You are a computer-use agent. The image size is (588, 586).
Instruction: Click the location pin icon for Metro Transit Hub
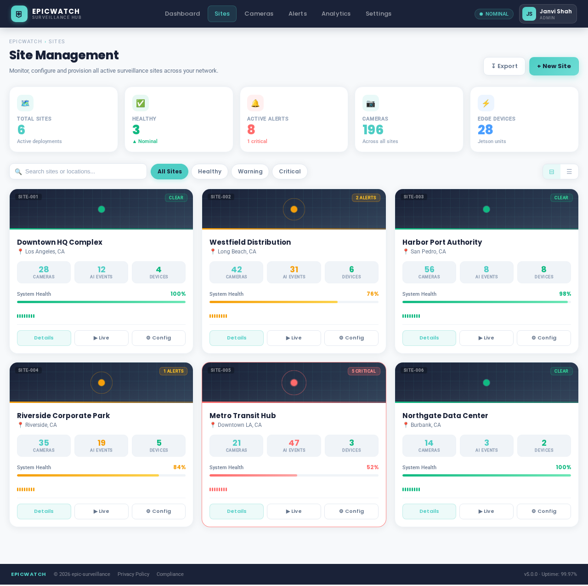coord(212,425)
